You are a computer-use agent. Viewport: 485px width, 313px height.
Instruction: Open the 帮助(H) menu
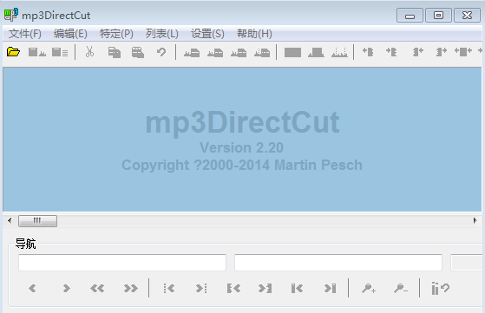click(x=254, y=34)
